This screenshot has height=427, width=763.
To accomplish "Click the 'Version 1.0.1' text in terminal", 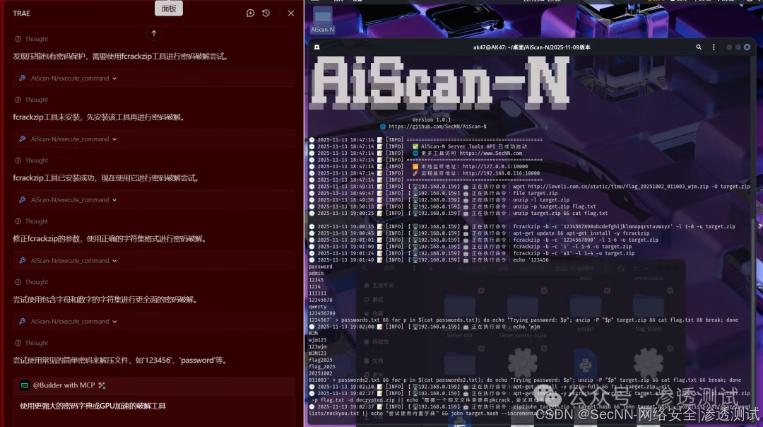I will [x=431, y=119].
